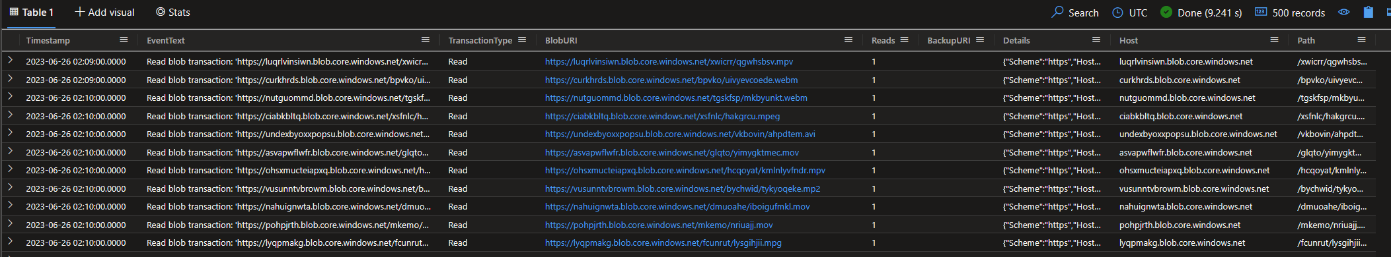Screen dimensions: 1391x257
Task: Open the Reads column menu icon
Action: pyautogui.click(x=905, y=40)
